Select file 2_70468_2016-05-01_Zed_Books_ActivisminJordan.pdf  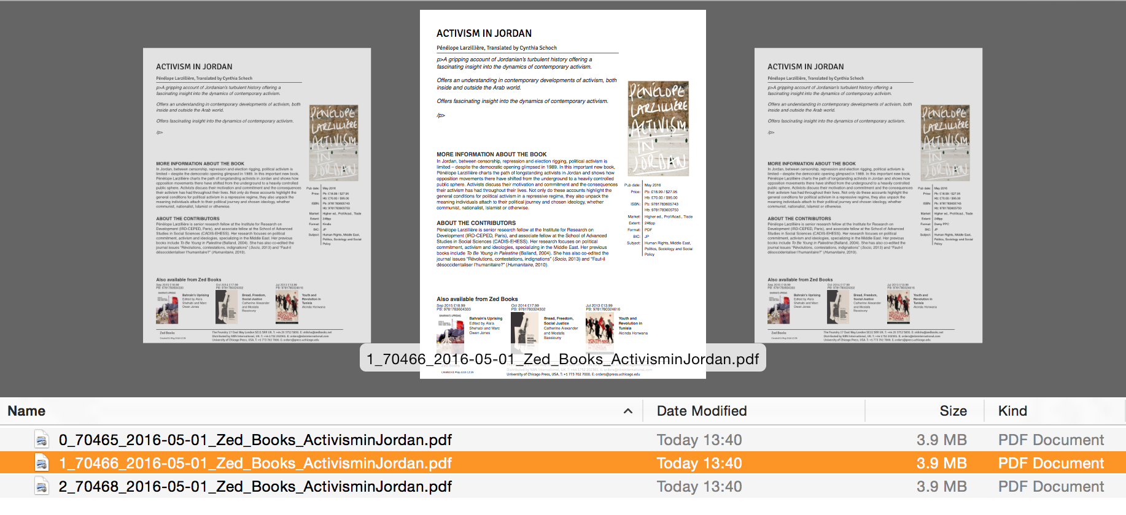255,487
